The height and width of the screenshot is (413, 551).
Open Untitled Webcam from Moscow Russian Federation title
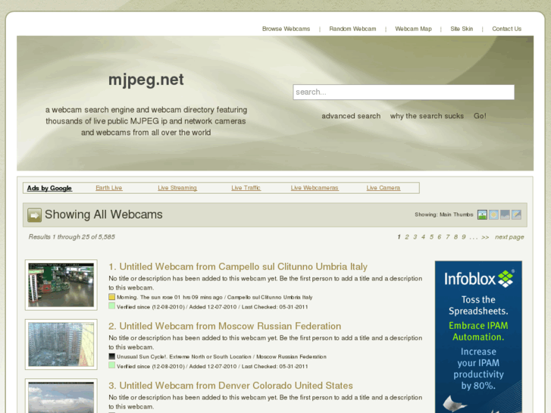(225, 326)
